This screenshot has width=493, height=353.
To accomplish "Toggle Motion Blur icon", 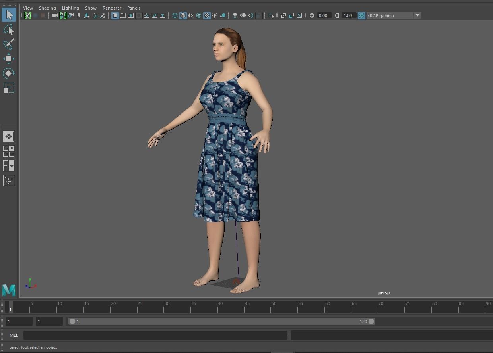I will coord(243,15).
